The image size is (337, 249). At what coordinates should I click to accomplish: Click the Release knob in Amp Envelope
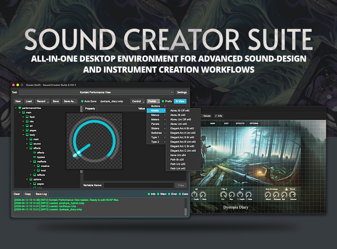click(276, 195)
